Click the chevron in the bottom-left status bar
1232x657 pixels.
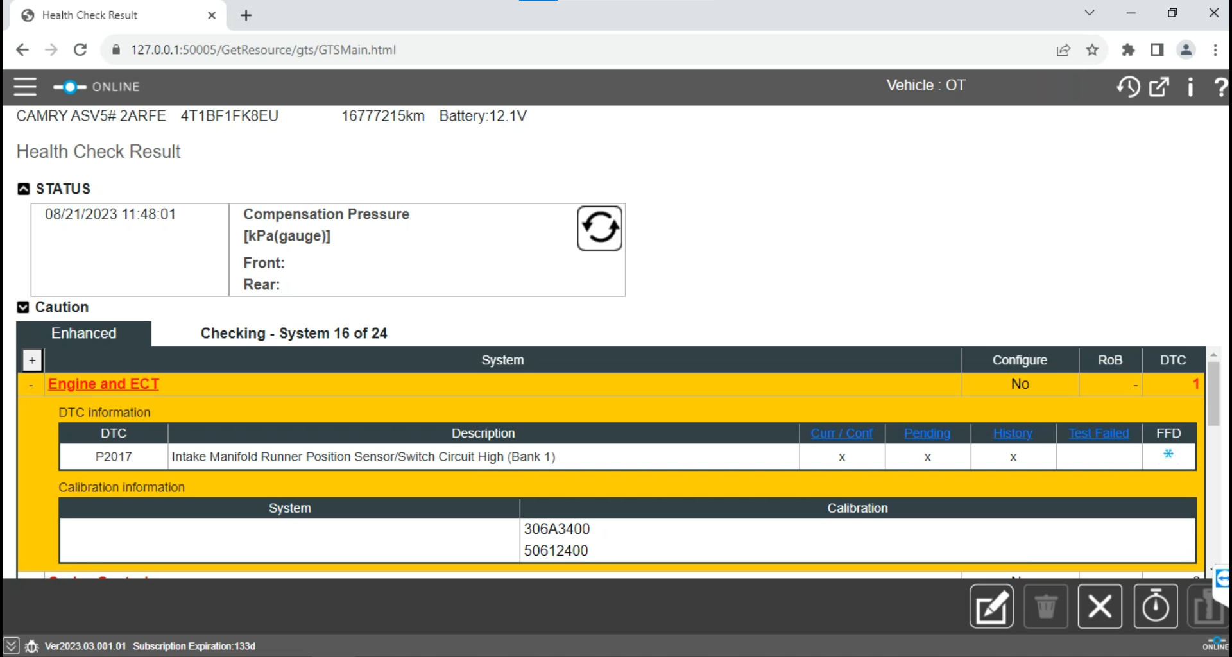click(x=11, y=646)
